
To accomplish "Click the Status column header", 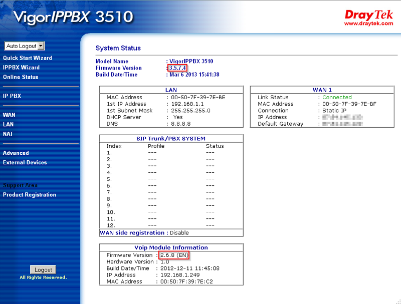I will point(215,146).
